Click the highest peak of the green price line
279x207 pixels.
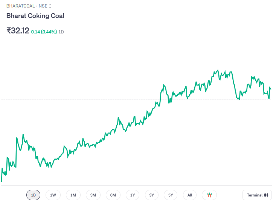(218, 70)
